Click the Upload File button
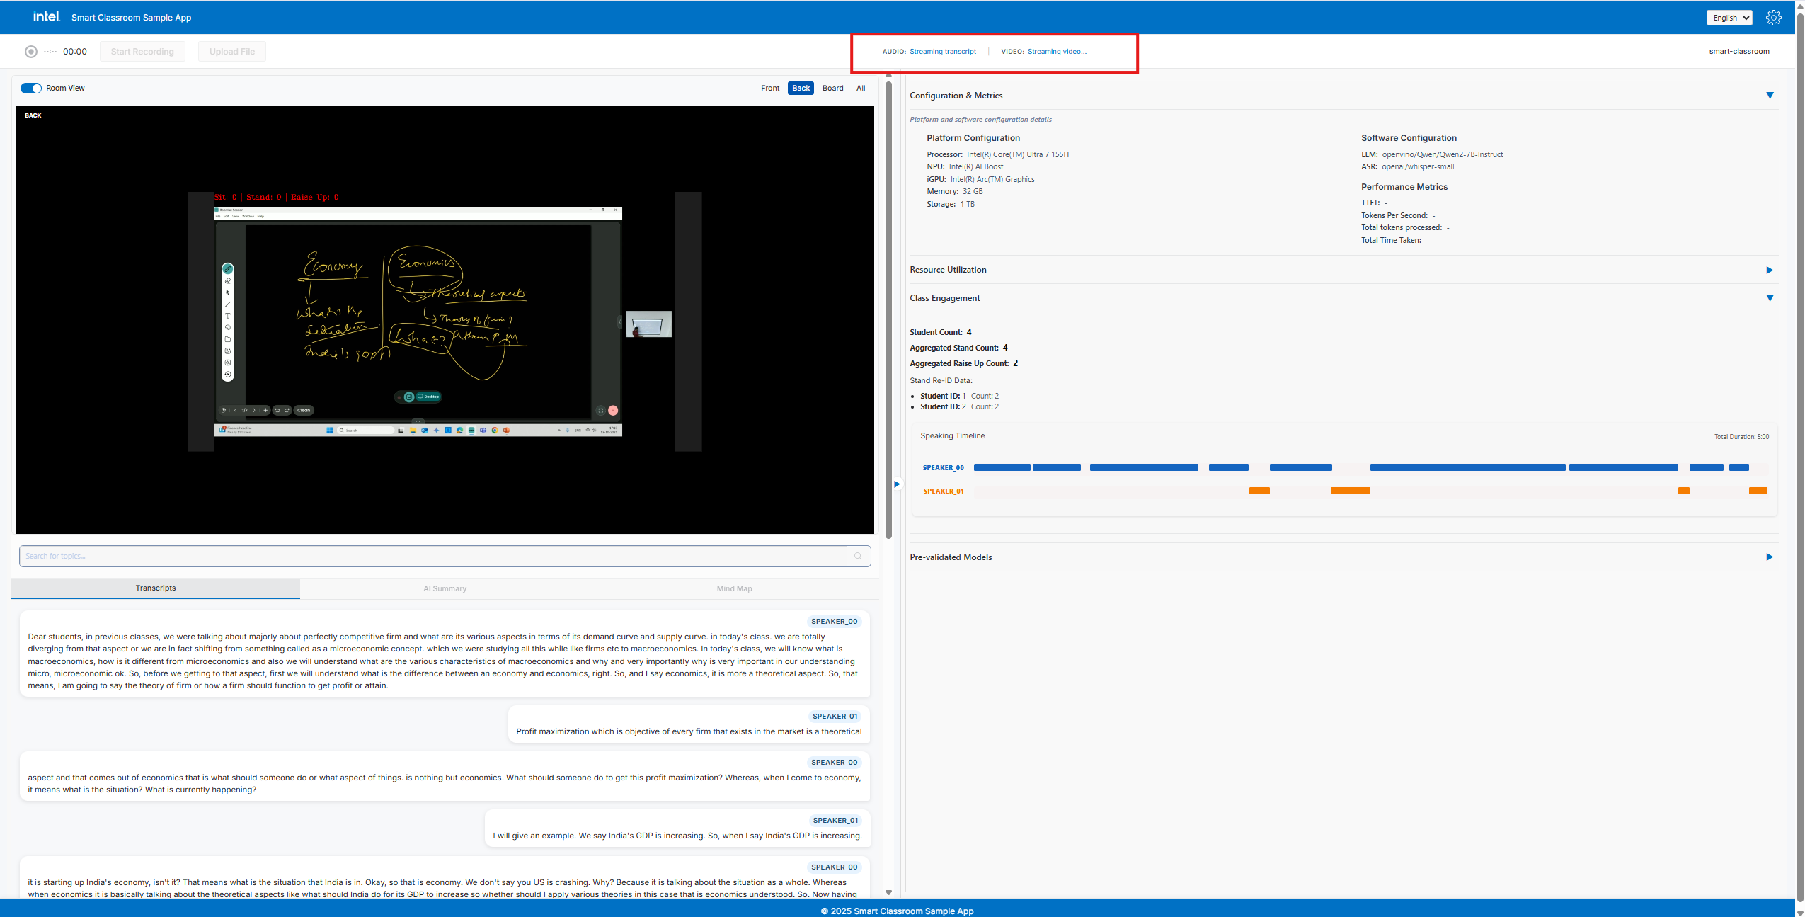Screen dimensions: 1805x917 point(231,51)
